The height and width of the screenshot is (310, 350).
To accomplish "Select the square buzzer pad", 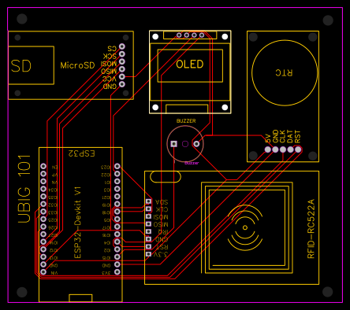I will coord(174,144).
